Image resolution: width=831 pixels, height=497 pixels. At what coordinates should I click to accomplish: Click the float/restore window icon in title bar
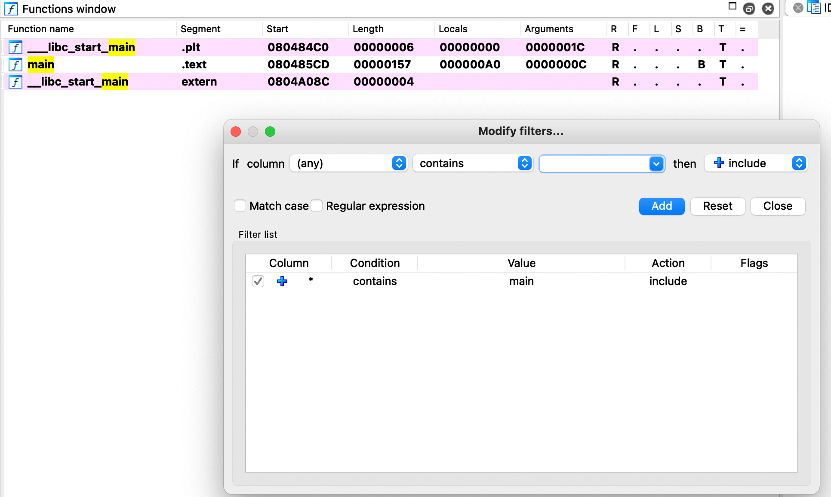click(749, 9)
